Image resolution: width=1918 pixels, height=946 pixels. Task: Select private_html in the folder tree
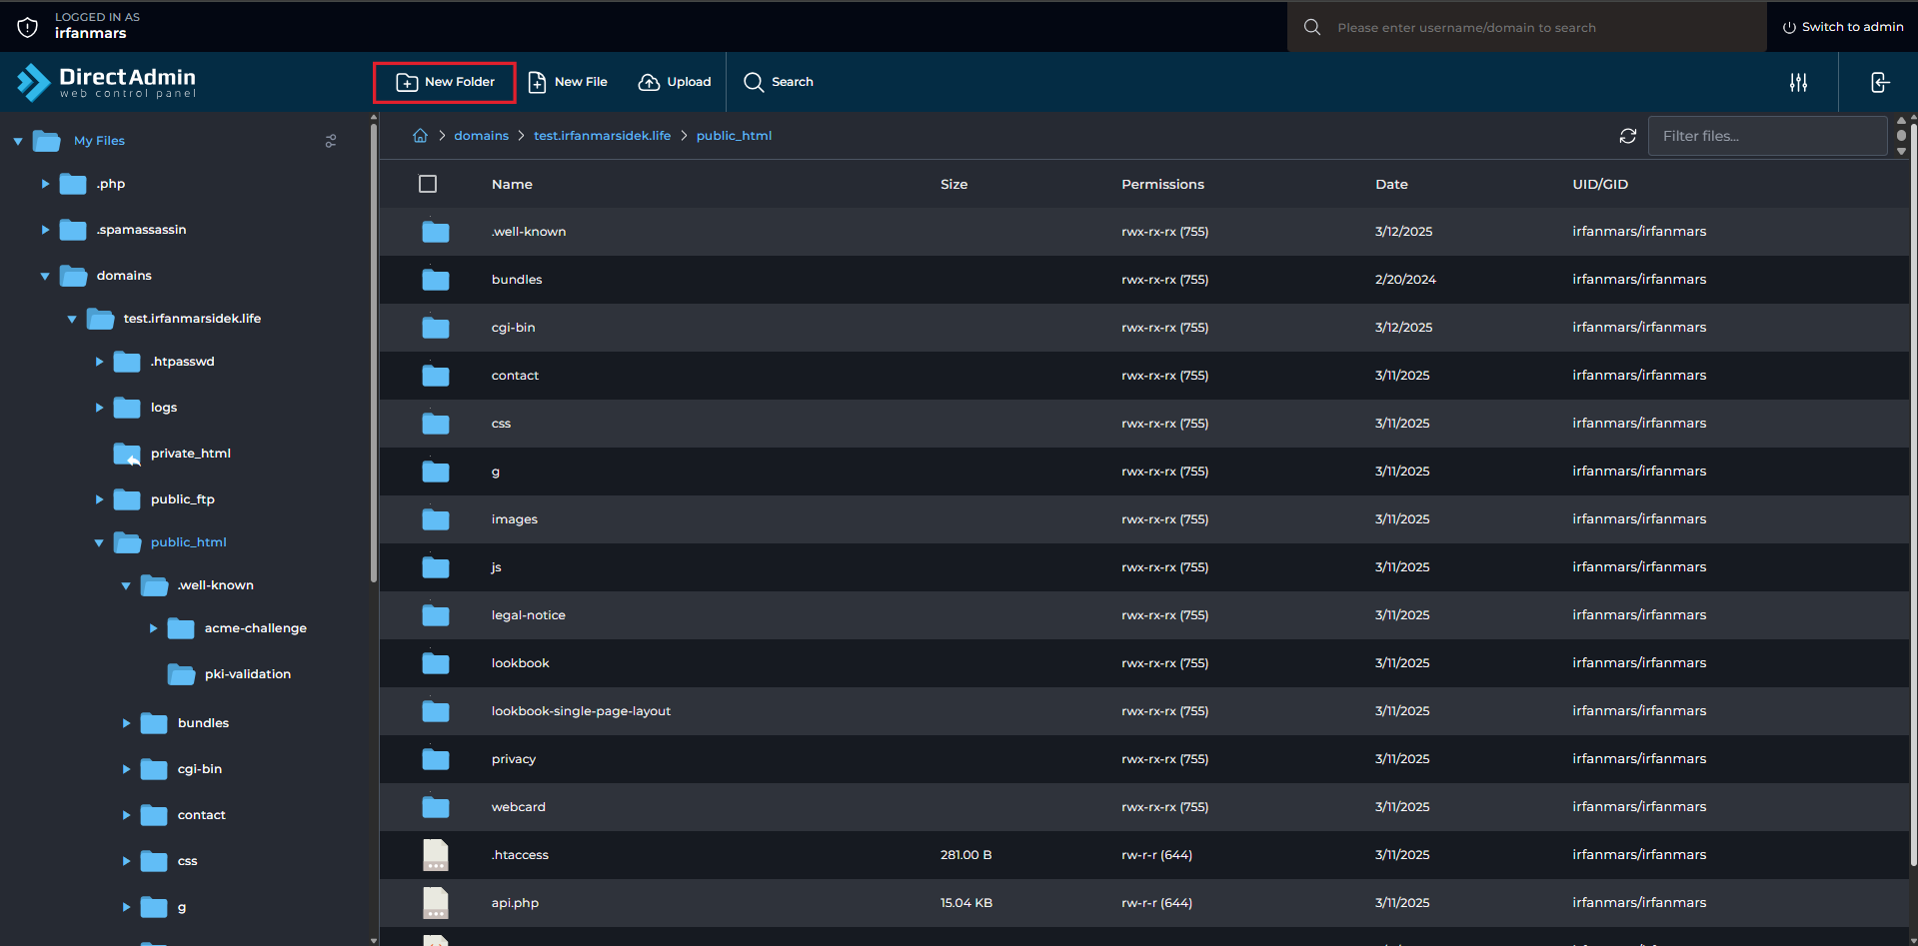(190, 454)
